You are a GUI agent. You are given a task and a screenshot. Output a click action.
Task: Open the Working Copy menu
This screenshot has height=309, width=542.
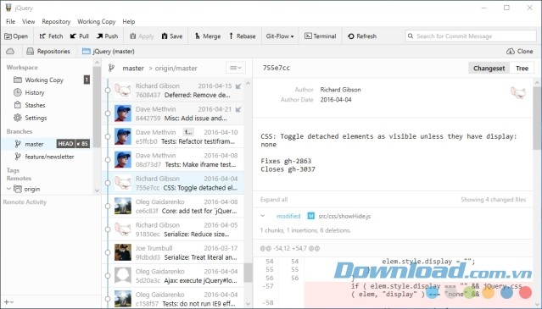point(96,21)
